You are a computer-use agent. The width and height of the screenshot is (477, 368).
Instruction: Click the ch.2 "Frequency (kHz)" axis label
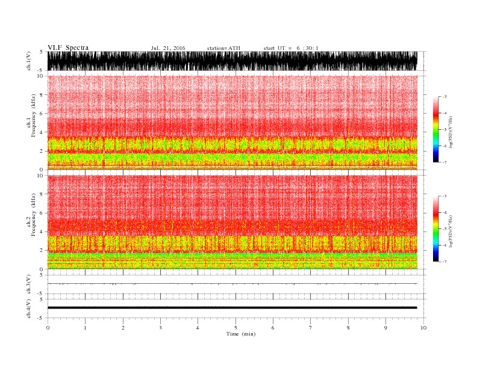pos(33,215)
